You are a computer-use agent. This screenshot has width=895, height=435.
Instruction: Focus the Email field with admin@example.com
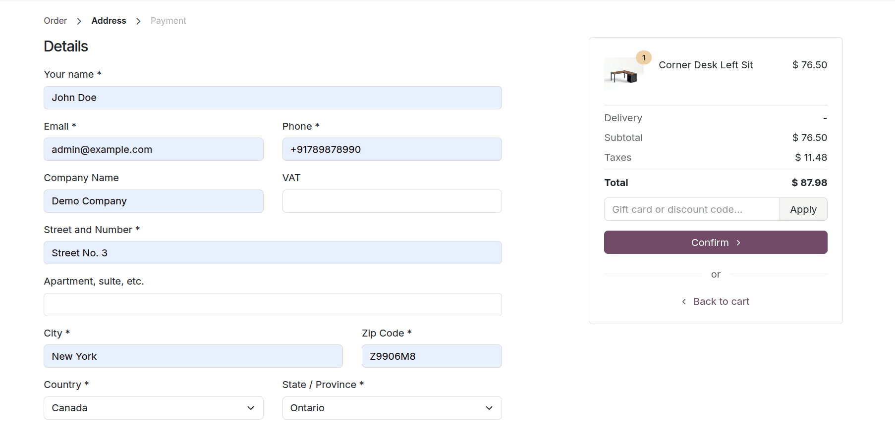[x=154, y=149]
